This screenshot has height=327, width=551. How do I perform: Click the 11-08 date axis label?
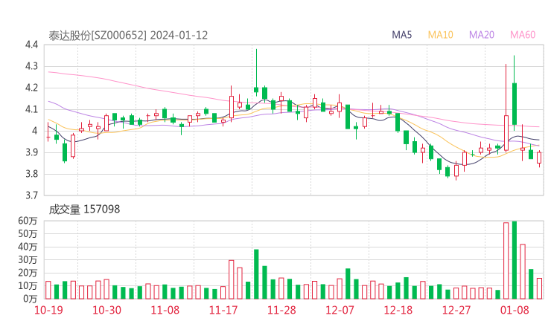coord(165,310)
